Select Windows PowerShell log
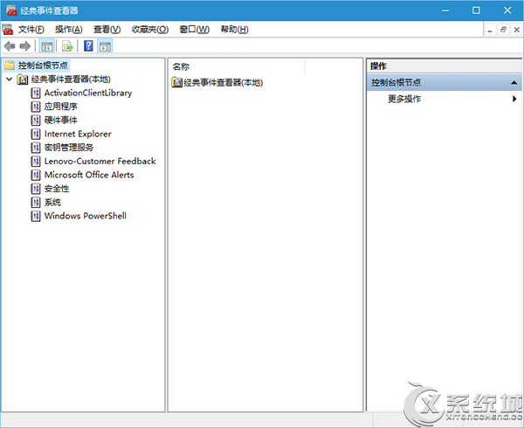The width and height of the screenshot is (524, 428). [x=86, y=216]
